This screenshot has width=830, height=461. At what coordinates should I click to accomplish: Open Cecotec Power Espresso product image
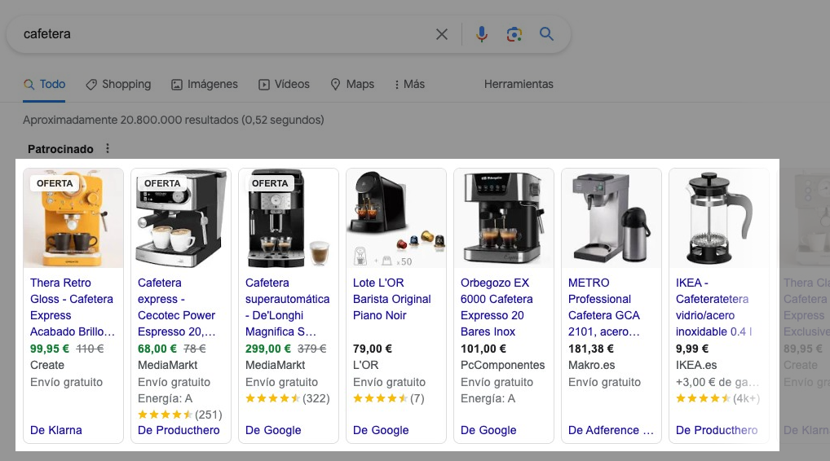tap(180, 218)
